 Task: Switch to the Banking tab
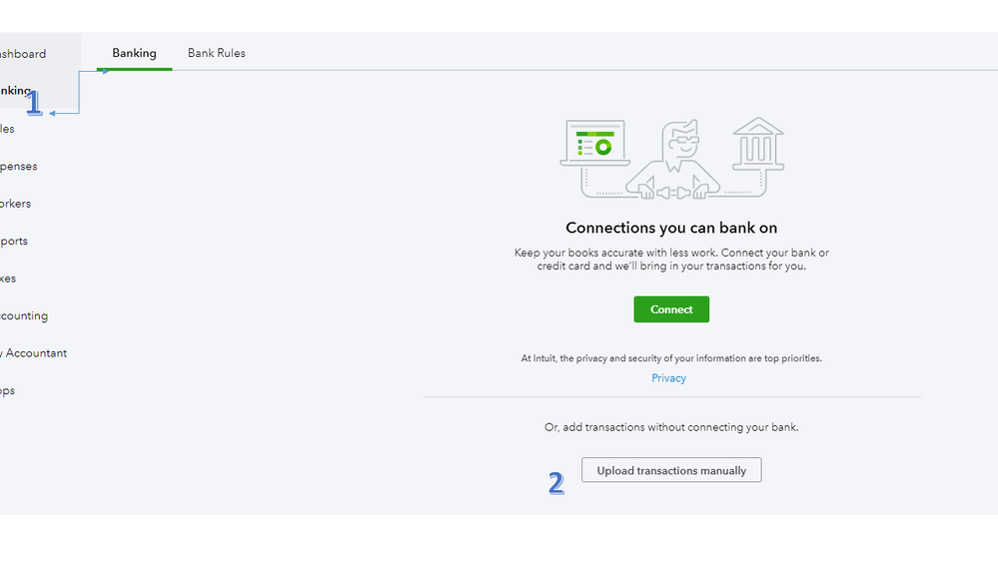134,53
